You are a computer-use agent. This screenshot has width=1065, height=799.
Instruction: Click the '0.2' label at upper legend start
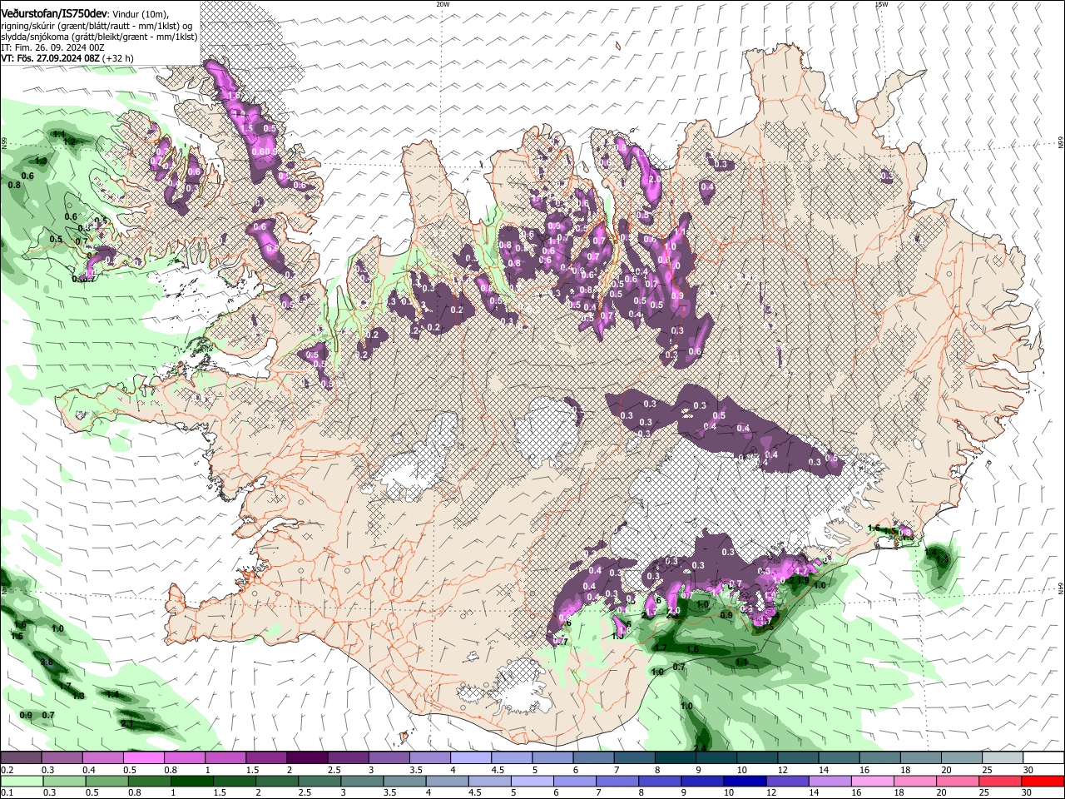7,770
